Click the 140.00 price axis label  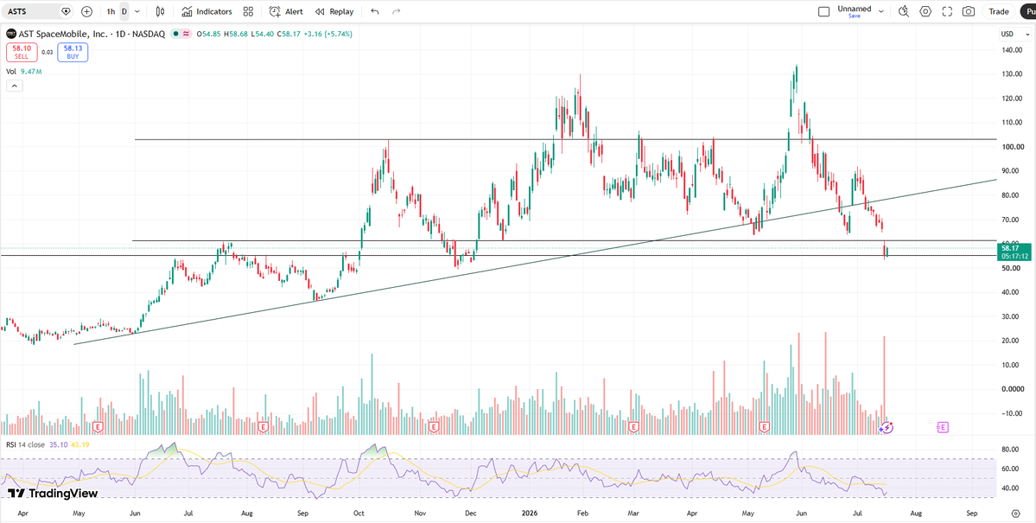point(1013,50)
